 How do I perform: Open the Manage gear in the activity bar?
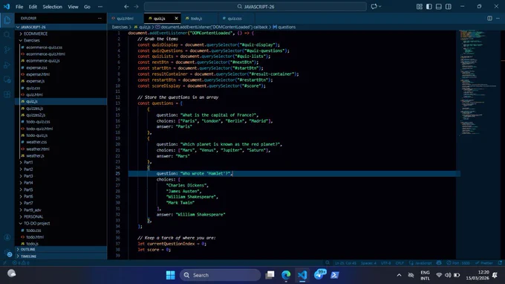coord(8,254)
